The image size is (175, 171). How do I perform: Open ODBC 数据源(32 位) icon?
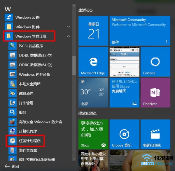pos(13,55)
